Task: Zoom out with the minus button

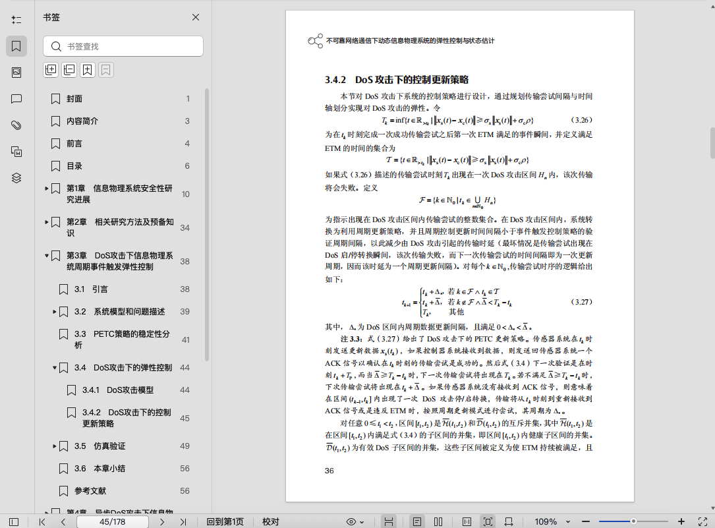Action: click(x=586, y=521)
